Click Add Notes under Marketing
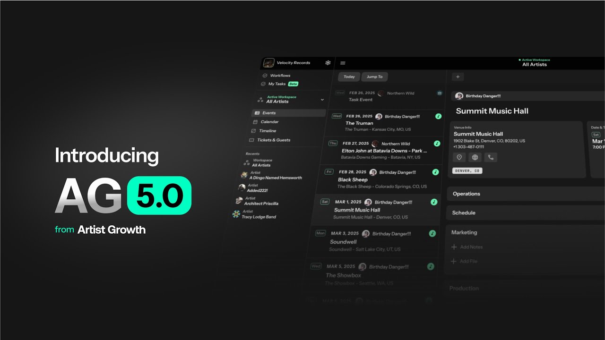 pyautogui.click(x=467, y=247)
